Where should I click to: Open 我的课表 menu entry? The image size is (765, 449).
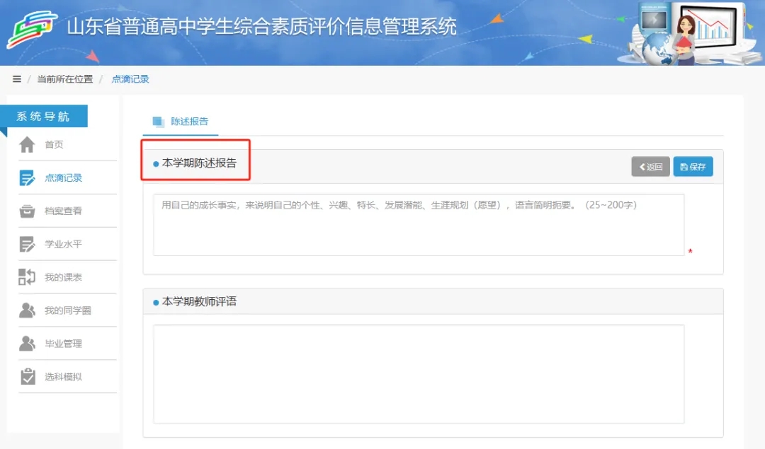click(x=63, y=277)
